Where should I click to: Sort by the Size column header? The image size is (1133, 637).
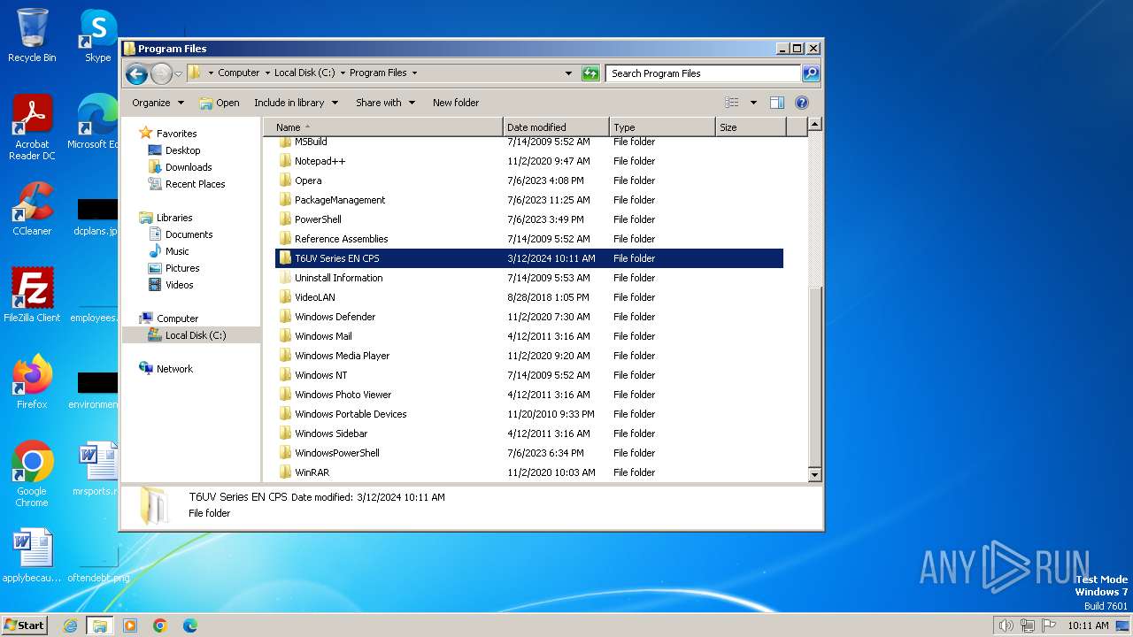click(751, 127)
